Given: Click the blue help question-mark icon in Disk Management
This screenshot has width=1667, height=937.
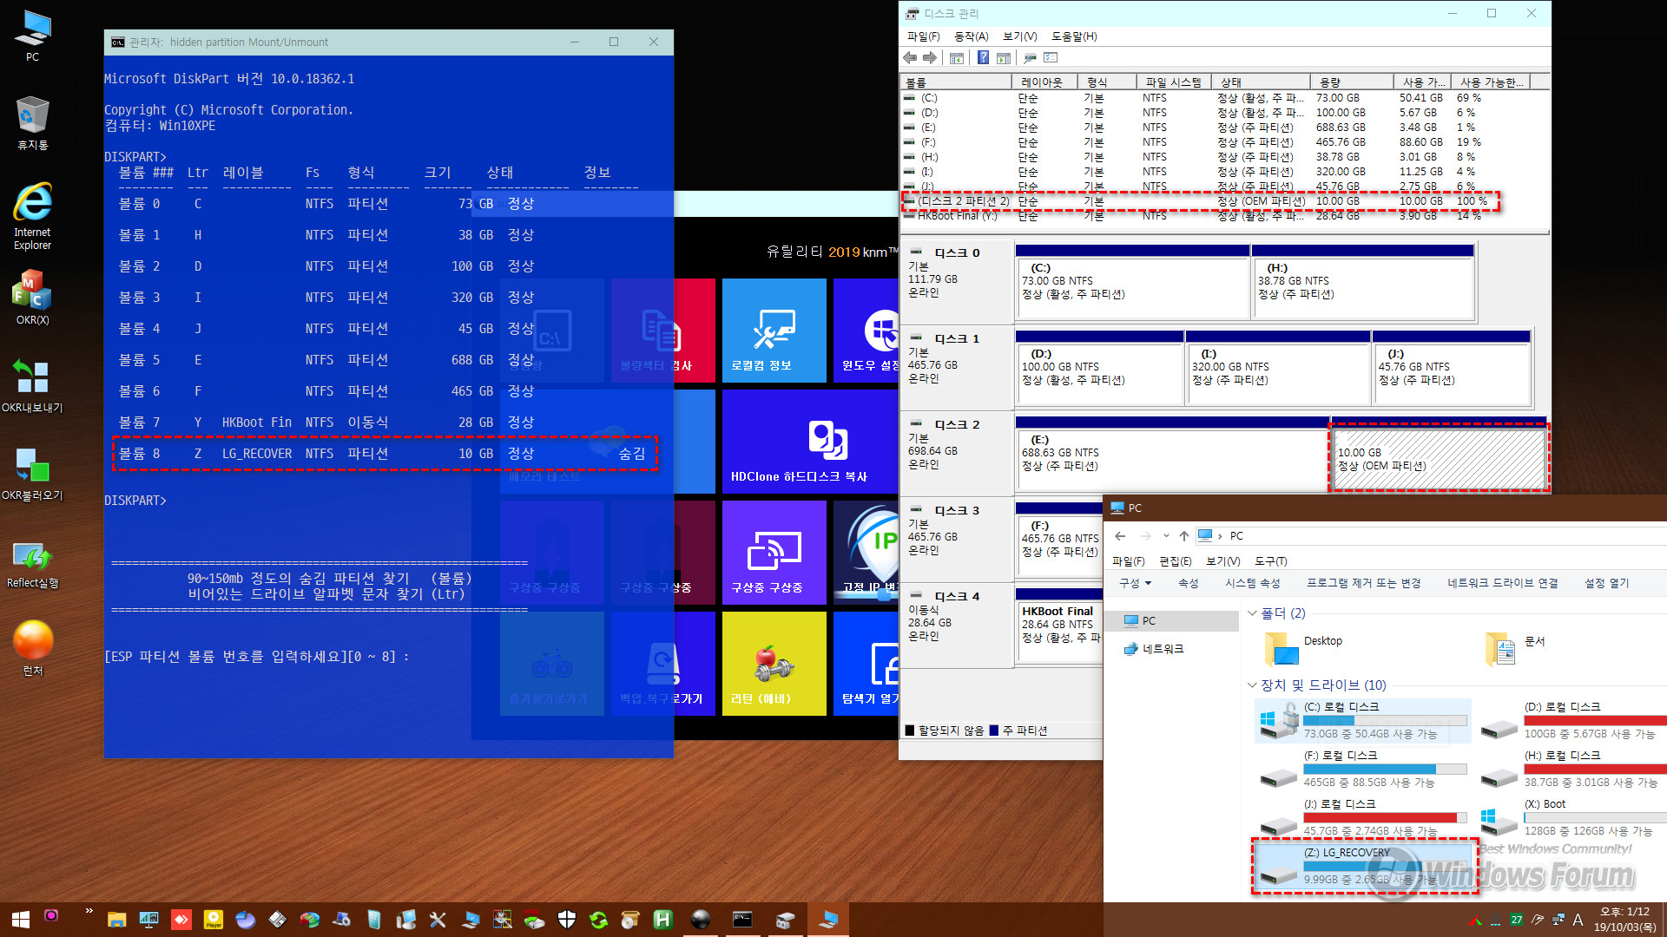Looking at the screenshot, I should tap(983, 58).
